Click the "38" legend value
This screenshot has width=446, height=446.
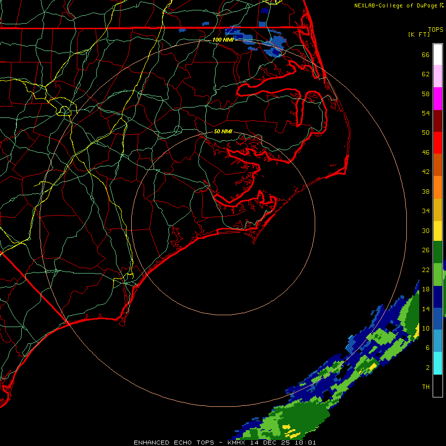pos(426,192)
